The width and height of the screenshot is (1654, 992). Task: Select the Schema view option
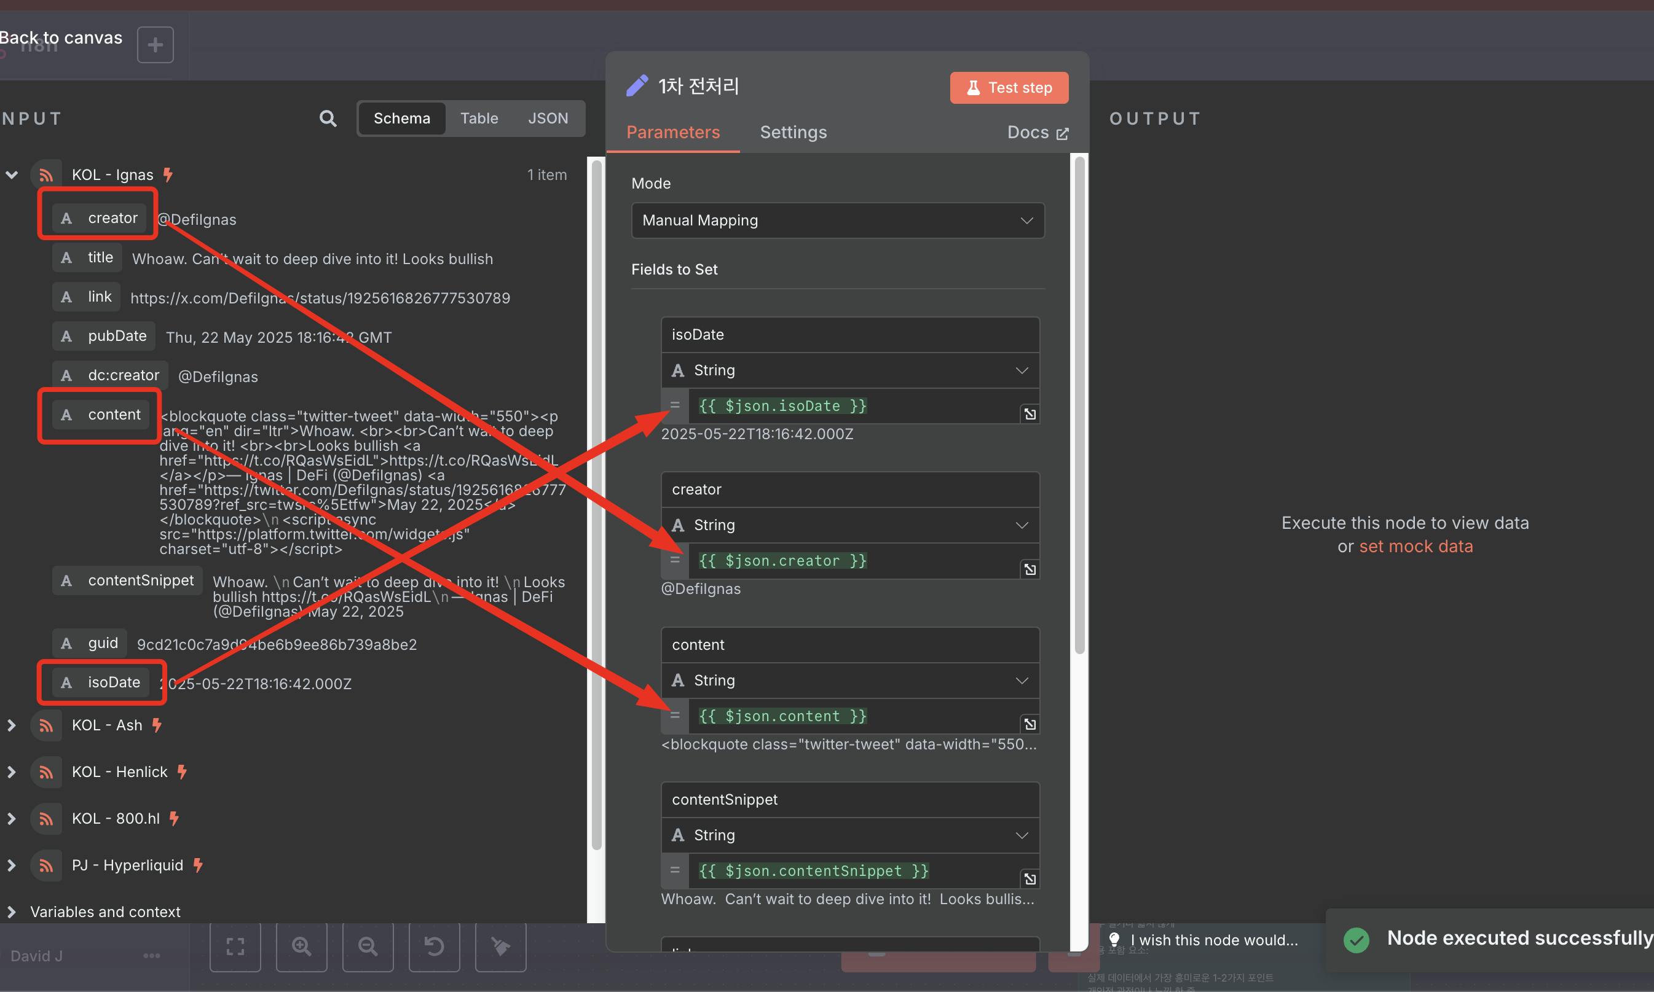pos(401,119)
